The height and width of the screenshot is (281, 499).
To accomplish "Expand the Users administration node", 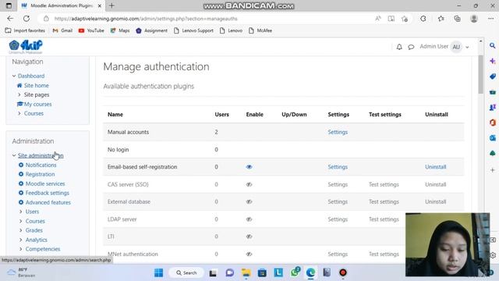I will pos(21,212).
